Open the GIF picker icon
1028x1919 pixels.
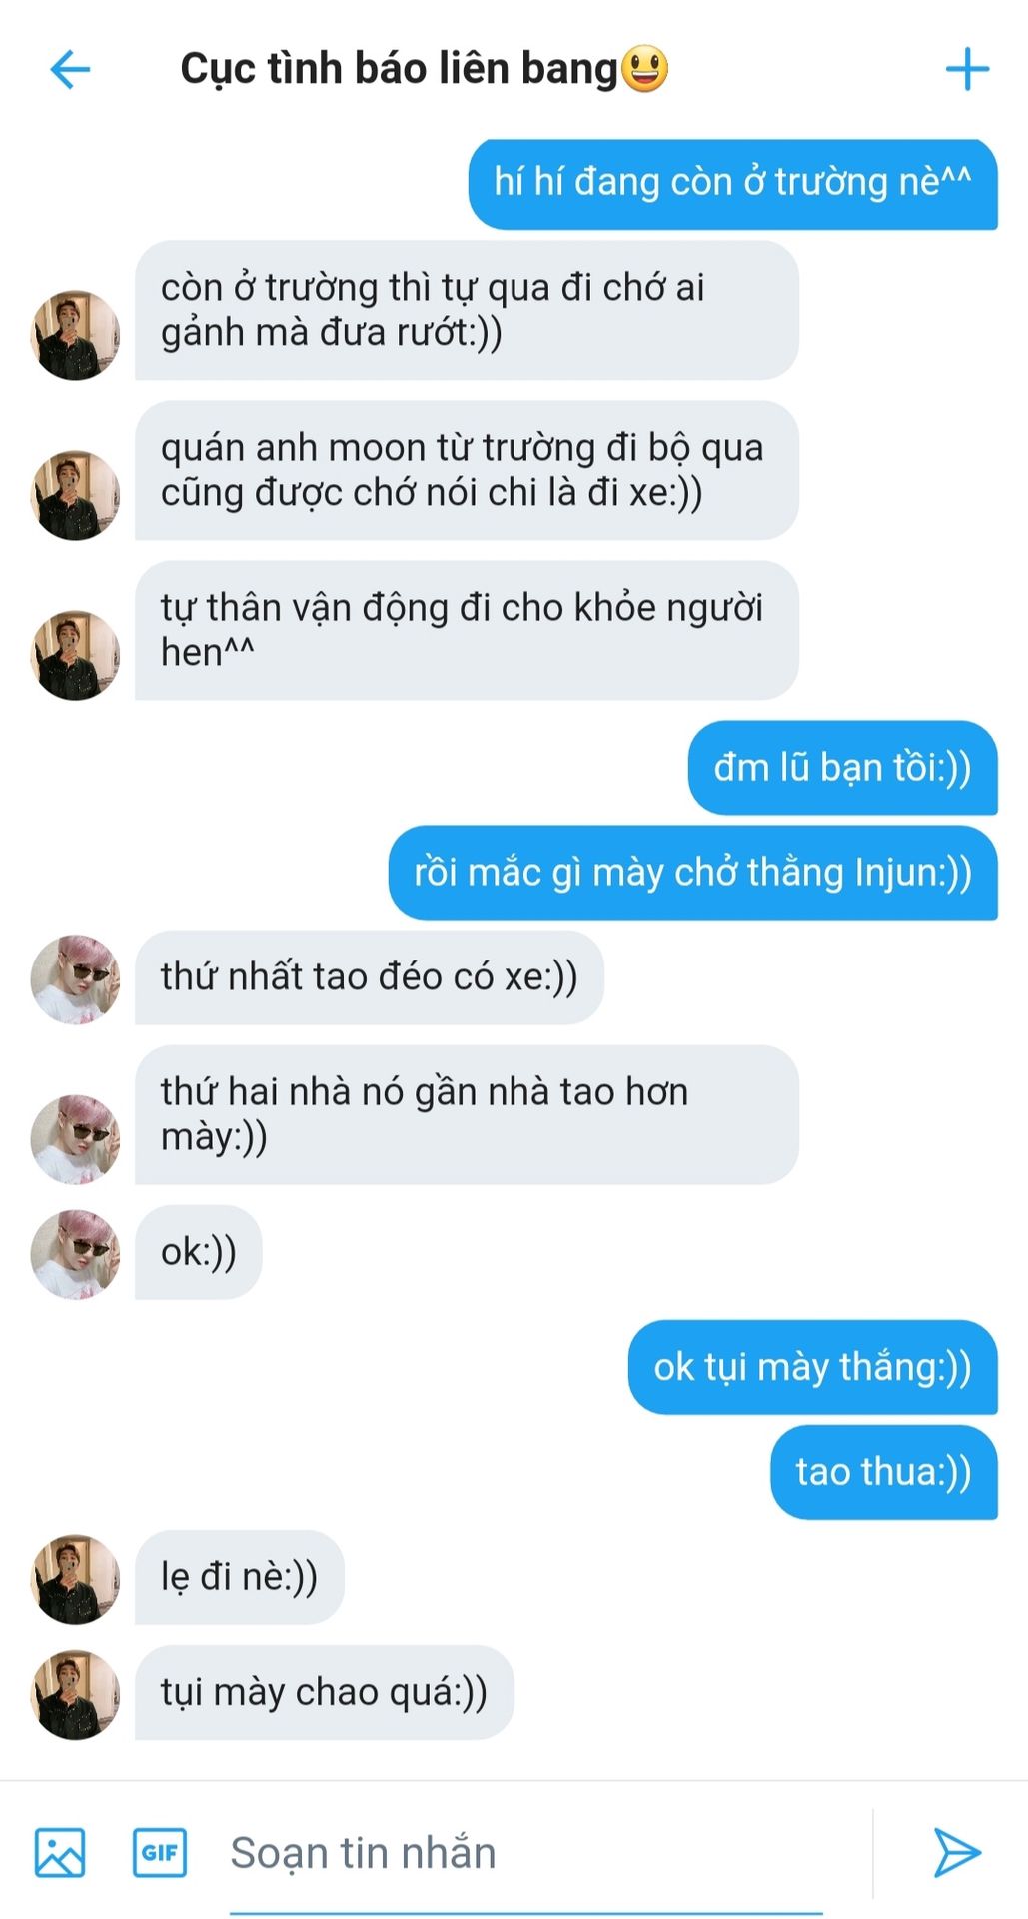(160, 1852)
